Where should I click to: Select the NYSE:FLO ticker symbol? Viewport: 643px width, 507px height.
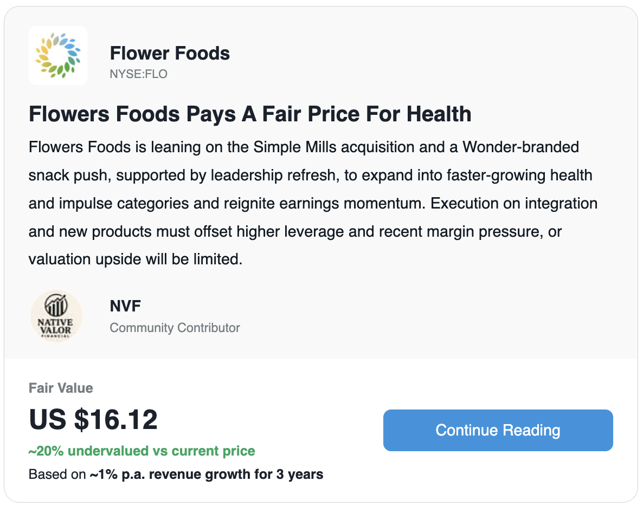click(x=138, y=74)
